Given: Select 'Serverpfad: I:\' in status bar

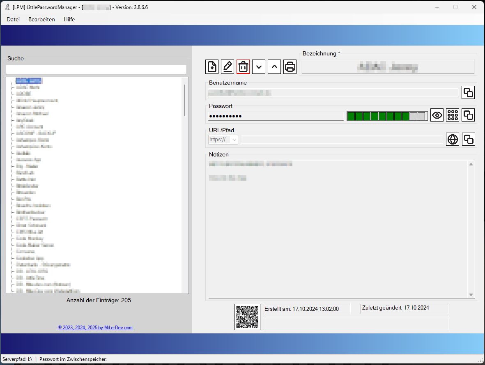Looking at the screenshot, I should coord(17,359).
